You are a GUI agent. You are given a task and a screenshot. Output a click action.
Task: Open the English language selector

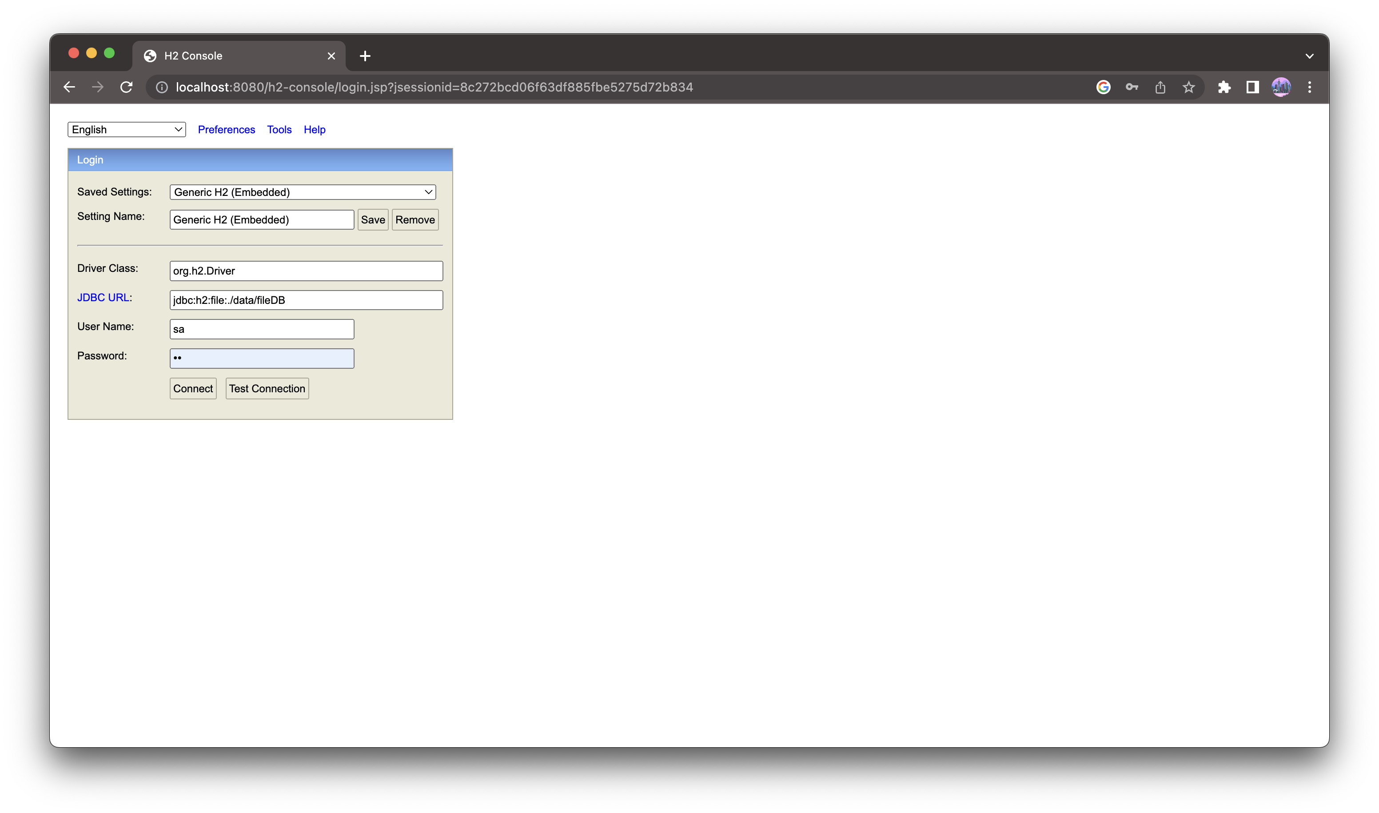pos(126,129)
